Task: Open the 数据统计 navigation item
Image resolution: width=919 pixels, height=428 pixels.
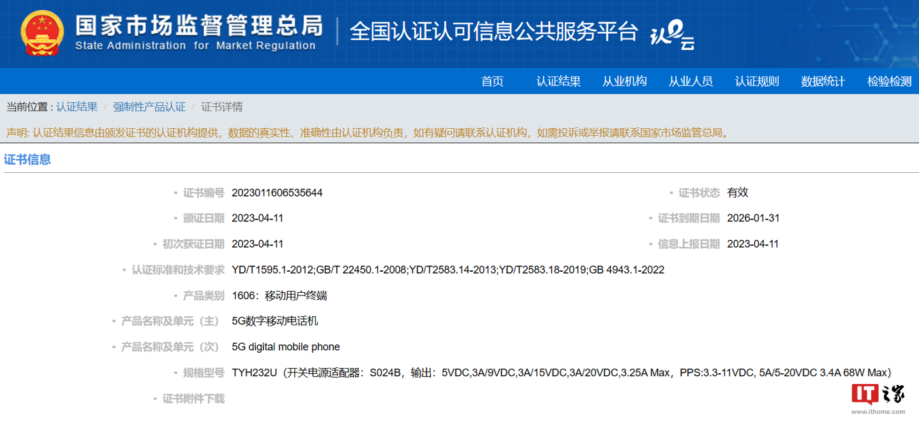Action: (x=823, y=82)
